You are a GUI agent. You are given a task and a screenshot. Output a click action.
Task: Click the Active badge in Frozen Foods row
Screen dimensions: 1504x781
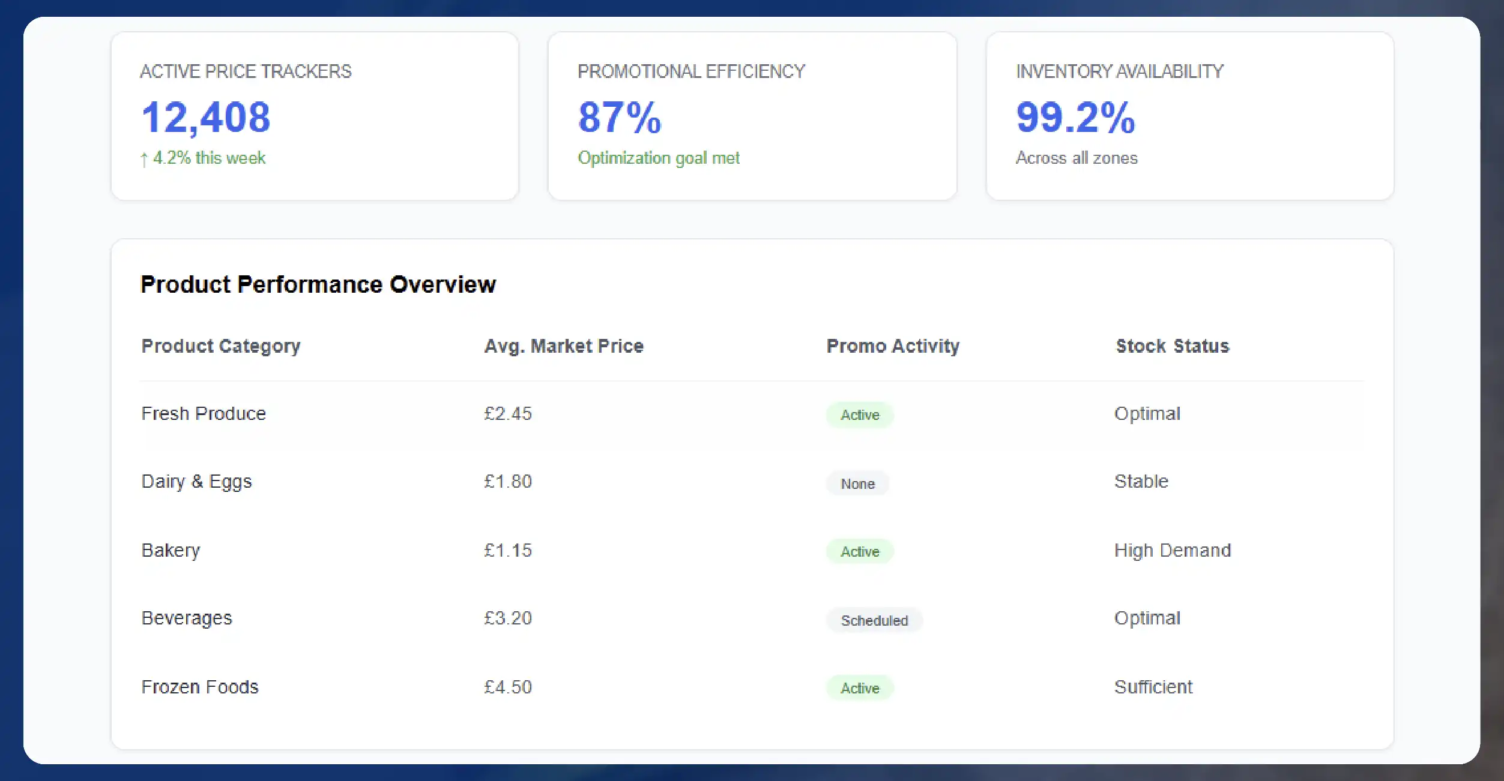coord(860,689)
